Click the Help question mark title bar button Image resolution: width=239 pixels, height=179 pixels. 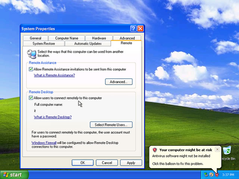pos(133,29)
